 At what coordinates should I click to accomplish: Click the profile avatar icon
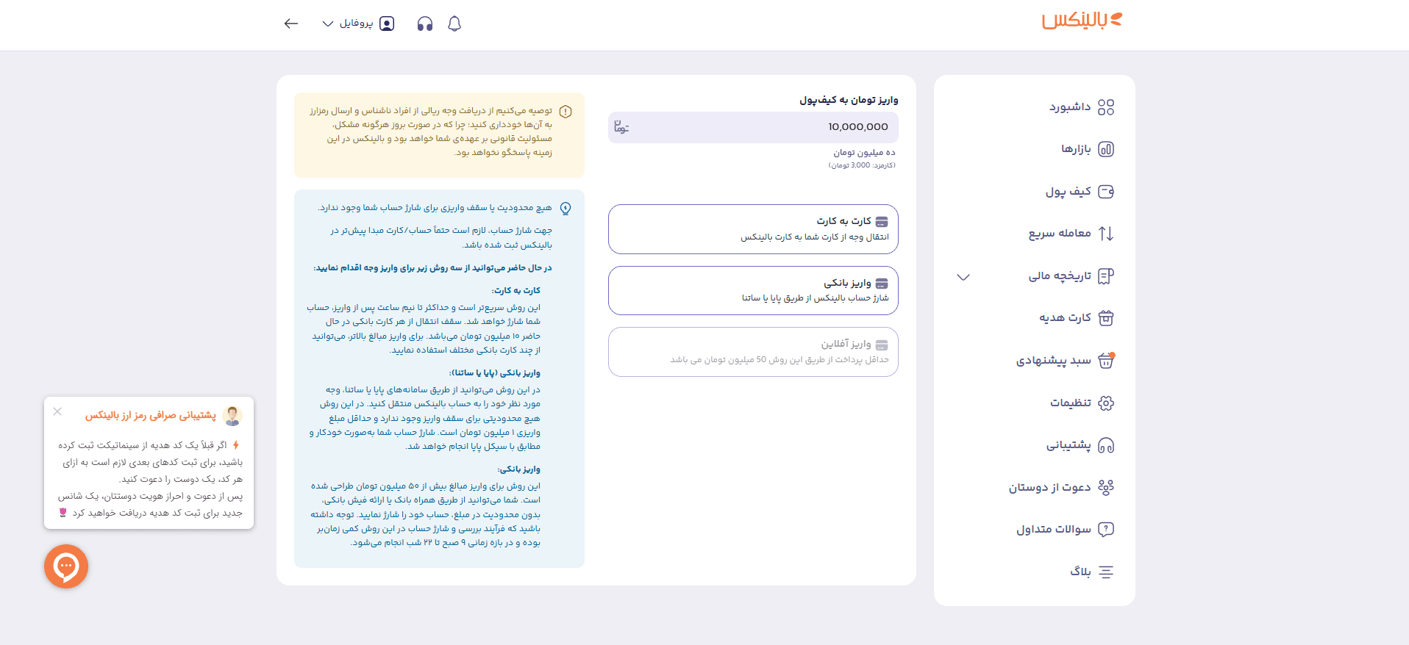coord(387,24)
